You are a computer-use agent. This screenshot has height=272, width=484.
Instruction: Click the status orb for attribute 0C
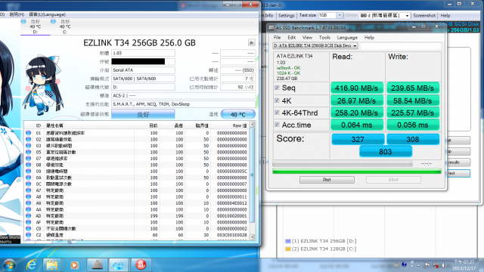point(29,184)
